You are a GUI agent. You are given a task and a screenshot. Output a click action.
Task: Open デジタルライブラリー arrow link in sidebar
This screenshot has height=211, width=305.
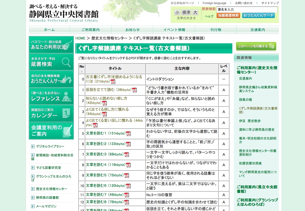tap(50, 146)
